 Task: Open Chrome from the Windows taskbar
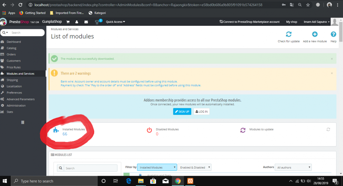(x=178, y=181)
